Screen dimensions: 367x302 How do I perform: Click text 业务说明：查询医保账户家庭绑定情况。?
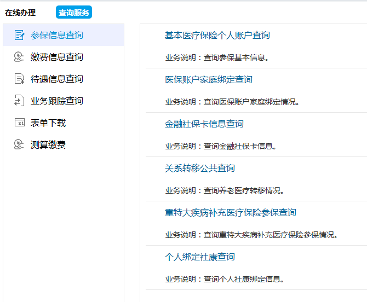click(232, 102)
